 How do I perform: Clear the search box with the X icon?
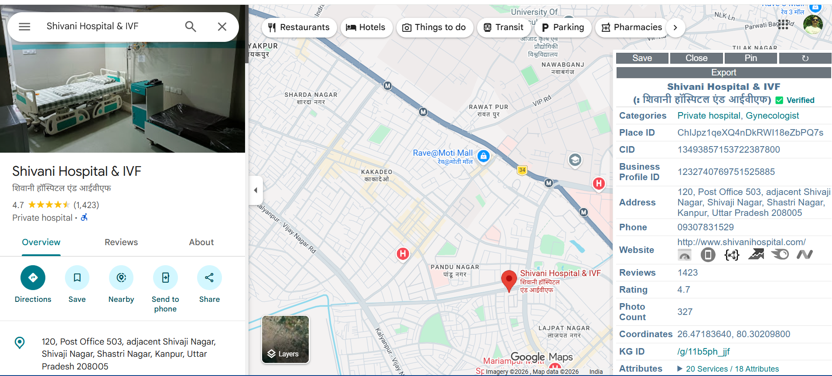pyautogui.click(x=222, y=27)
